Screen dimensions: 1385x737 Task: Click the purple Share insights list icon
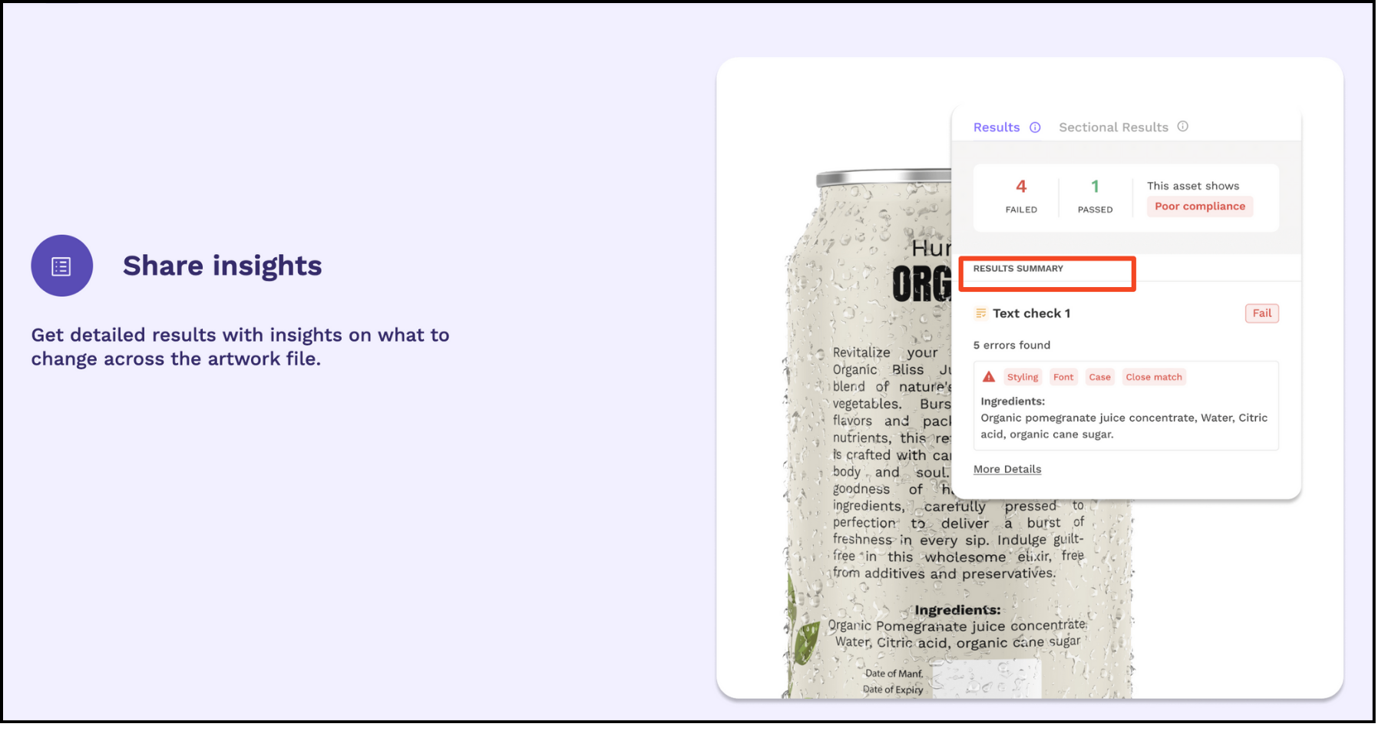pyautogui.click(x=61, y=266)
